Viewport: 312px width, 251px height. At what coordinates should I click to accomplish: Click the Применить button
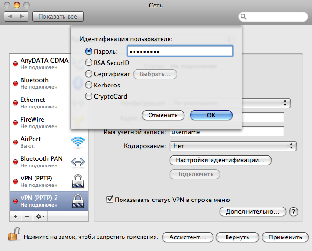pyautogui.click(x=285, y=237)
